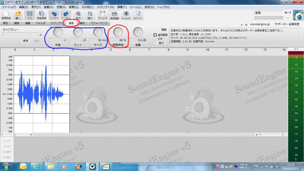The height and width of the screenshot is (171, 304).
Task: Zoom out with 縮小 magnifier
Action: click(90, 15)
